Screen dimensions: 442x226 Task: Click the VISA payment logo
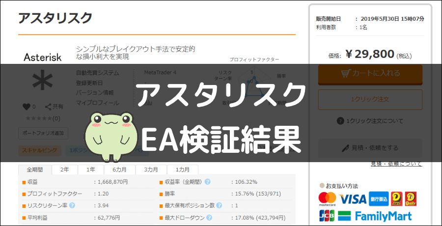click(x=353, y=199)
